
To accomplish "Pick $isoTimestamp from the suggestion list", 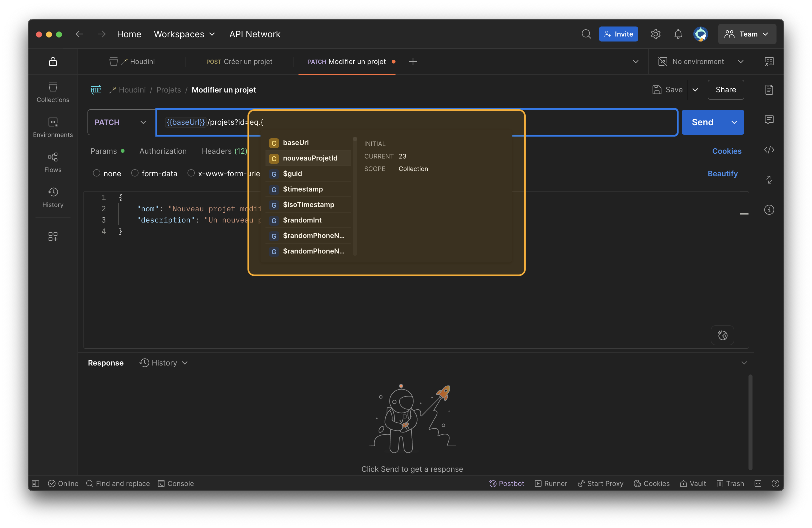I will pyautogui.click(x=308, y=205).
